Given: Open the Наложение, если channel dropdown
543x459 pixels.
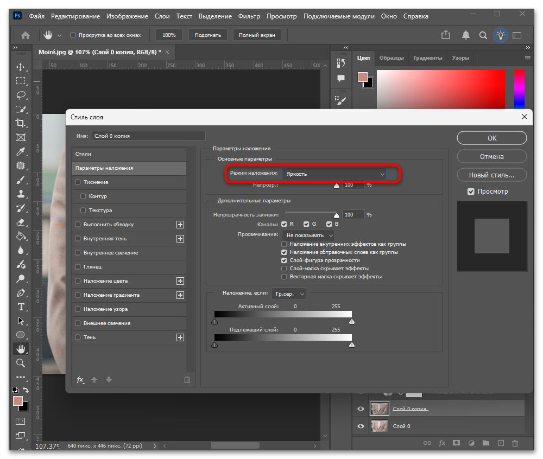Looking at the screenshot, I should pyautogui.click(x=288, y=294).
